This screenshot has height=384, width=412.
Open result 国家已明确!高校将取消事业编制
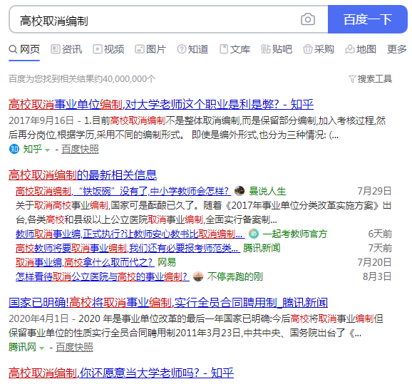coord(168,302)
